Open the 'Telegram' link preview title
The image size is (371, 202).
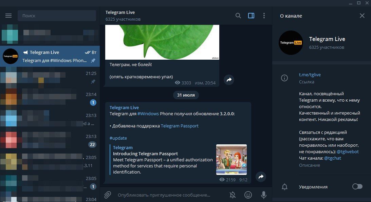point(123,147)
